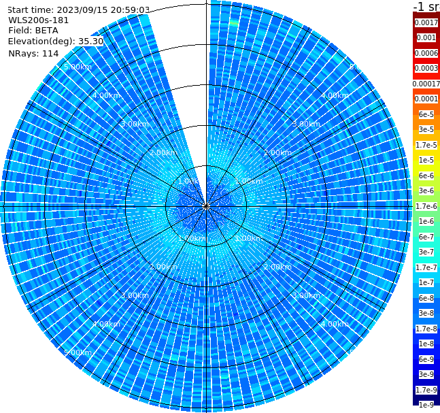Click the 1e-8 colorbar label
The height and width of the screenshot is (413, 440).
point(426,344)
